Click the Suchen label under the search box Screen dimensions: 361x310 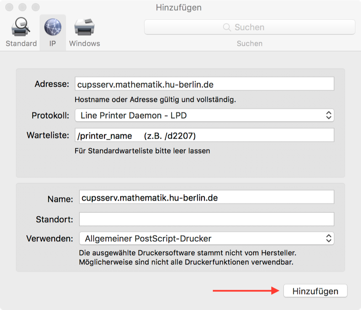point(249,44)
